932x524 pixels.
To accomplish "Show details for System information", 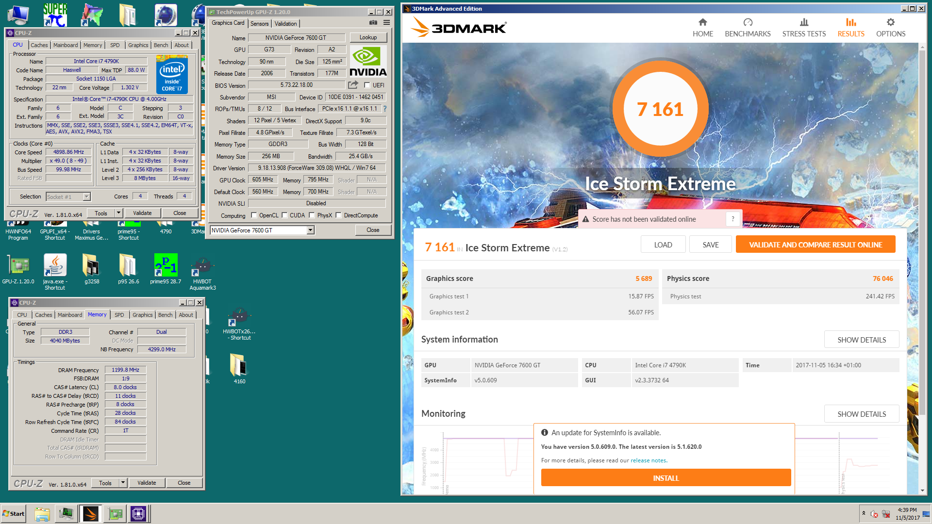I will [x=862, y=340].
